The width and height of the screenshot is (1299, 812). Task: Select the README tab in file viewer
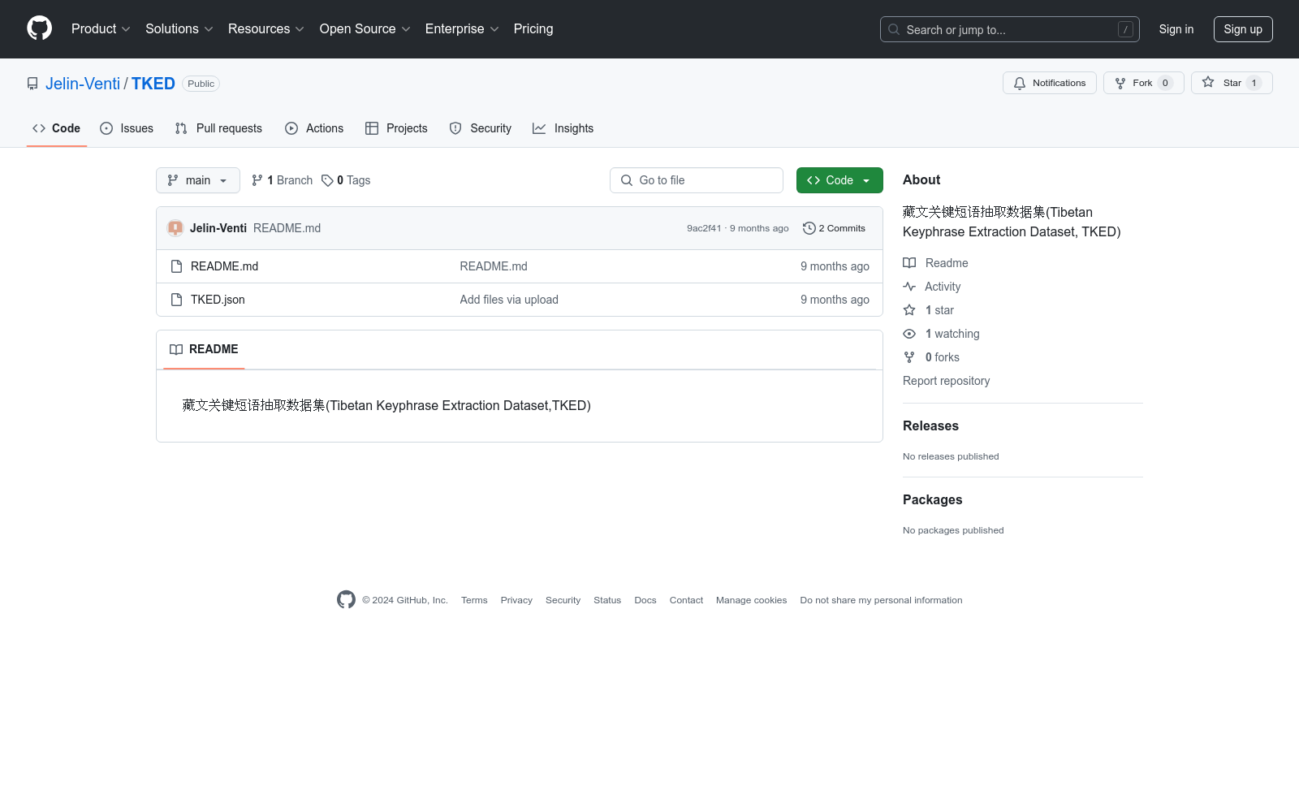[x=204, y=349]
